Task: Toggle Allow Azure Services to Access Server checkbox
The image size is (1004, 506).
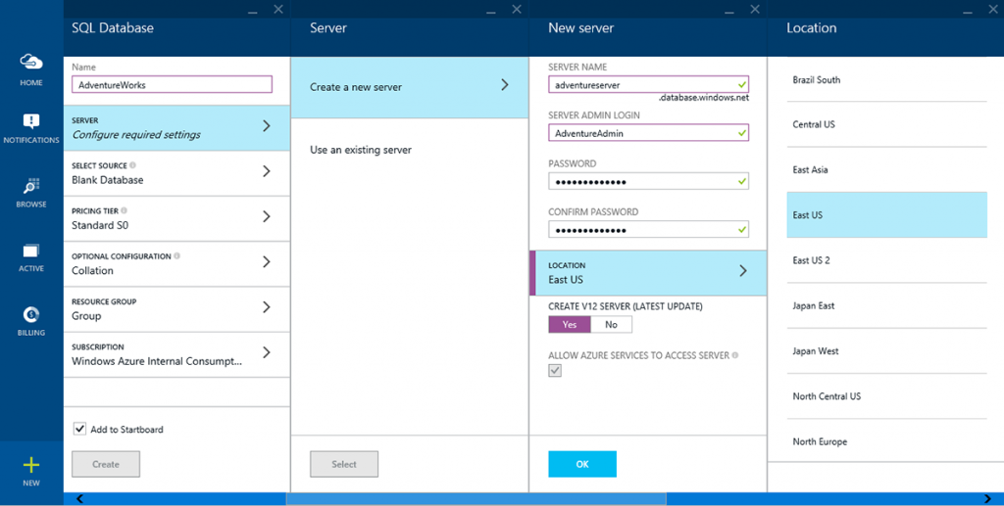Action: point(555,371)
